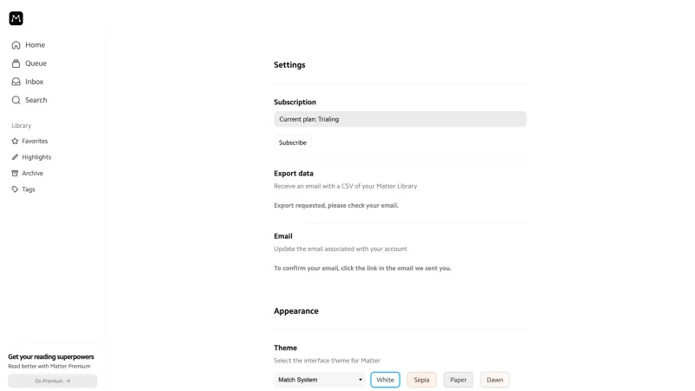Click the Subscribe button
This screenshot has height=391, width=695.
pos(293,142)
